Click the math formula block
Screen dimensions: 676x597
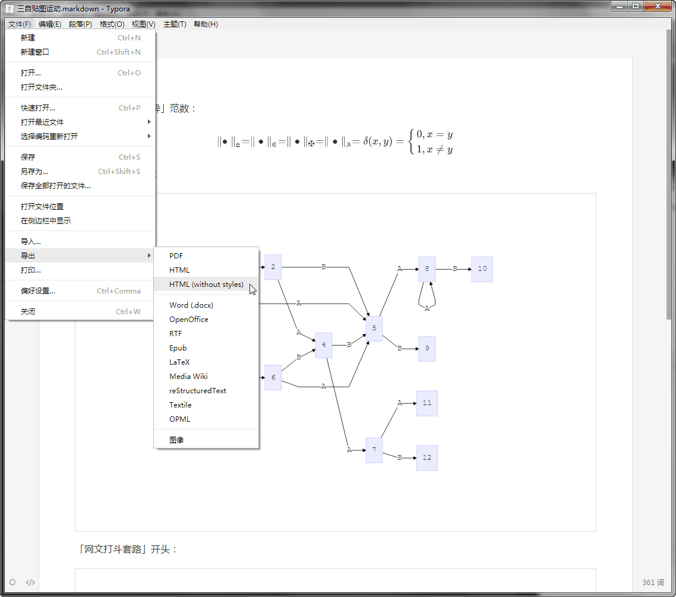pos(336,141)
